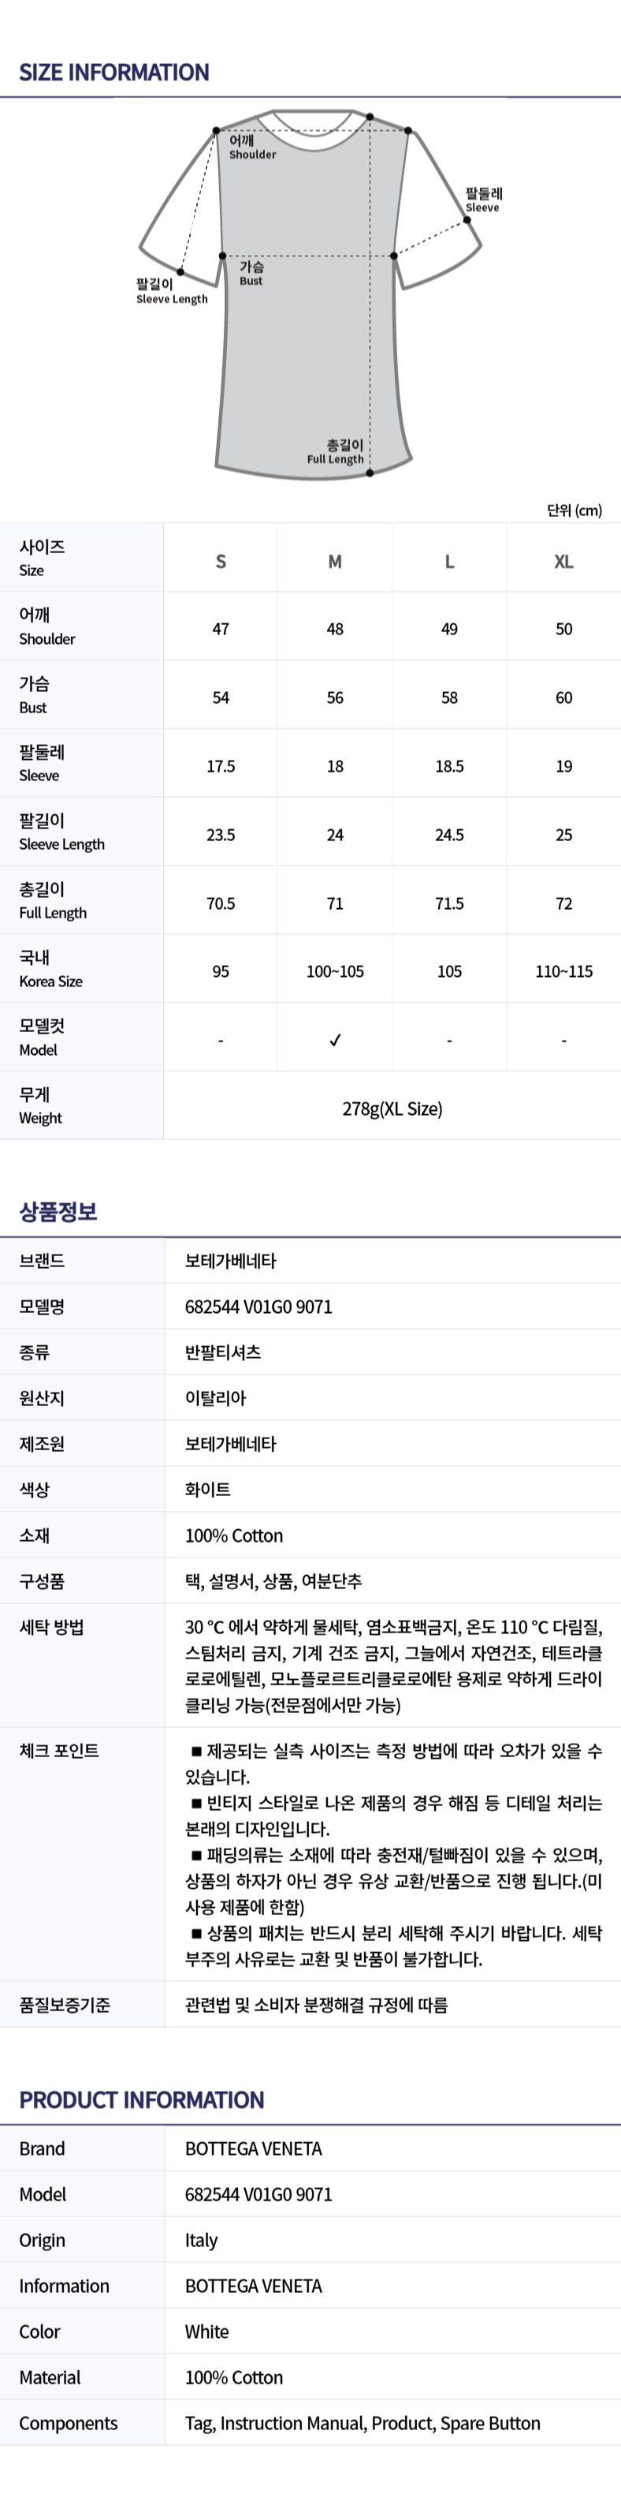Click the 278g(XL Size) weight value

tap(392, 1109)
